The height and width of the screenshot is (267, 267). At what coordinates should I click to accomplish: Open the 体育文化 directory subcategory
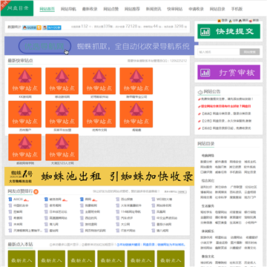pyautogui.click(x=250, y=248)
